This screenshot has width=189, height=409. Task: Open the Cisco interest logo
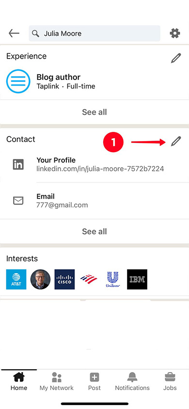click(64, 279)
